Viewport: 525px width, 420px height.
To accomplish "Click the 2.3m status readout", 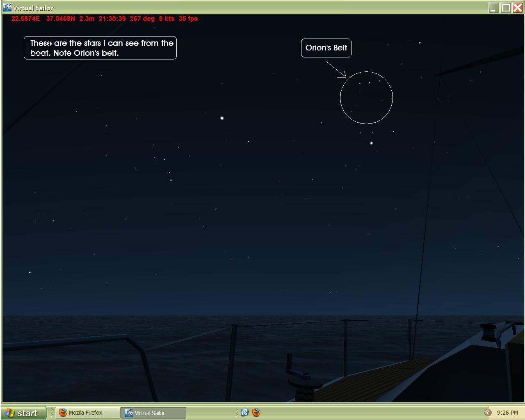I will click(87, 18).
